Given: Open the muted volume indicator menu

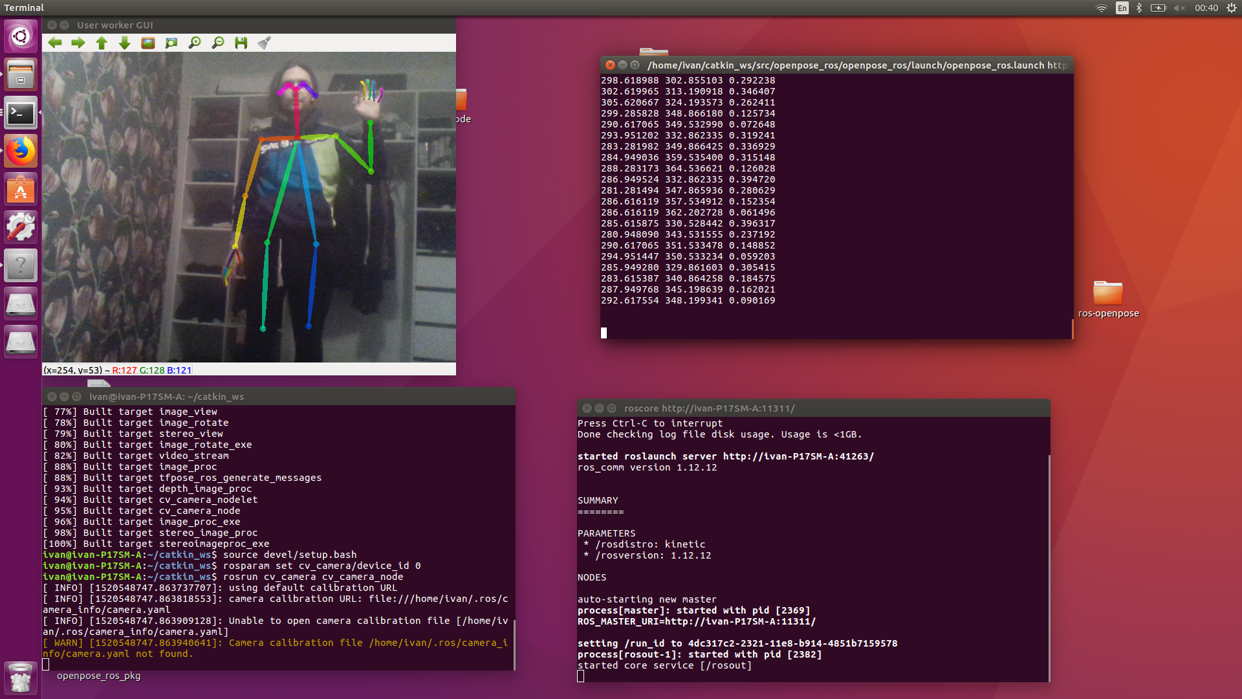Looking at the screenshot, I should coord(1179,8).
